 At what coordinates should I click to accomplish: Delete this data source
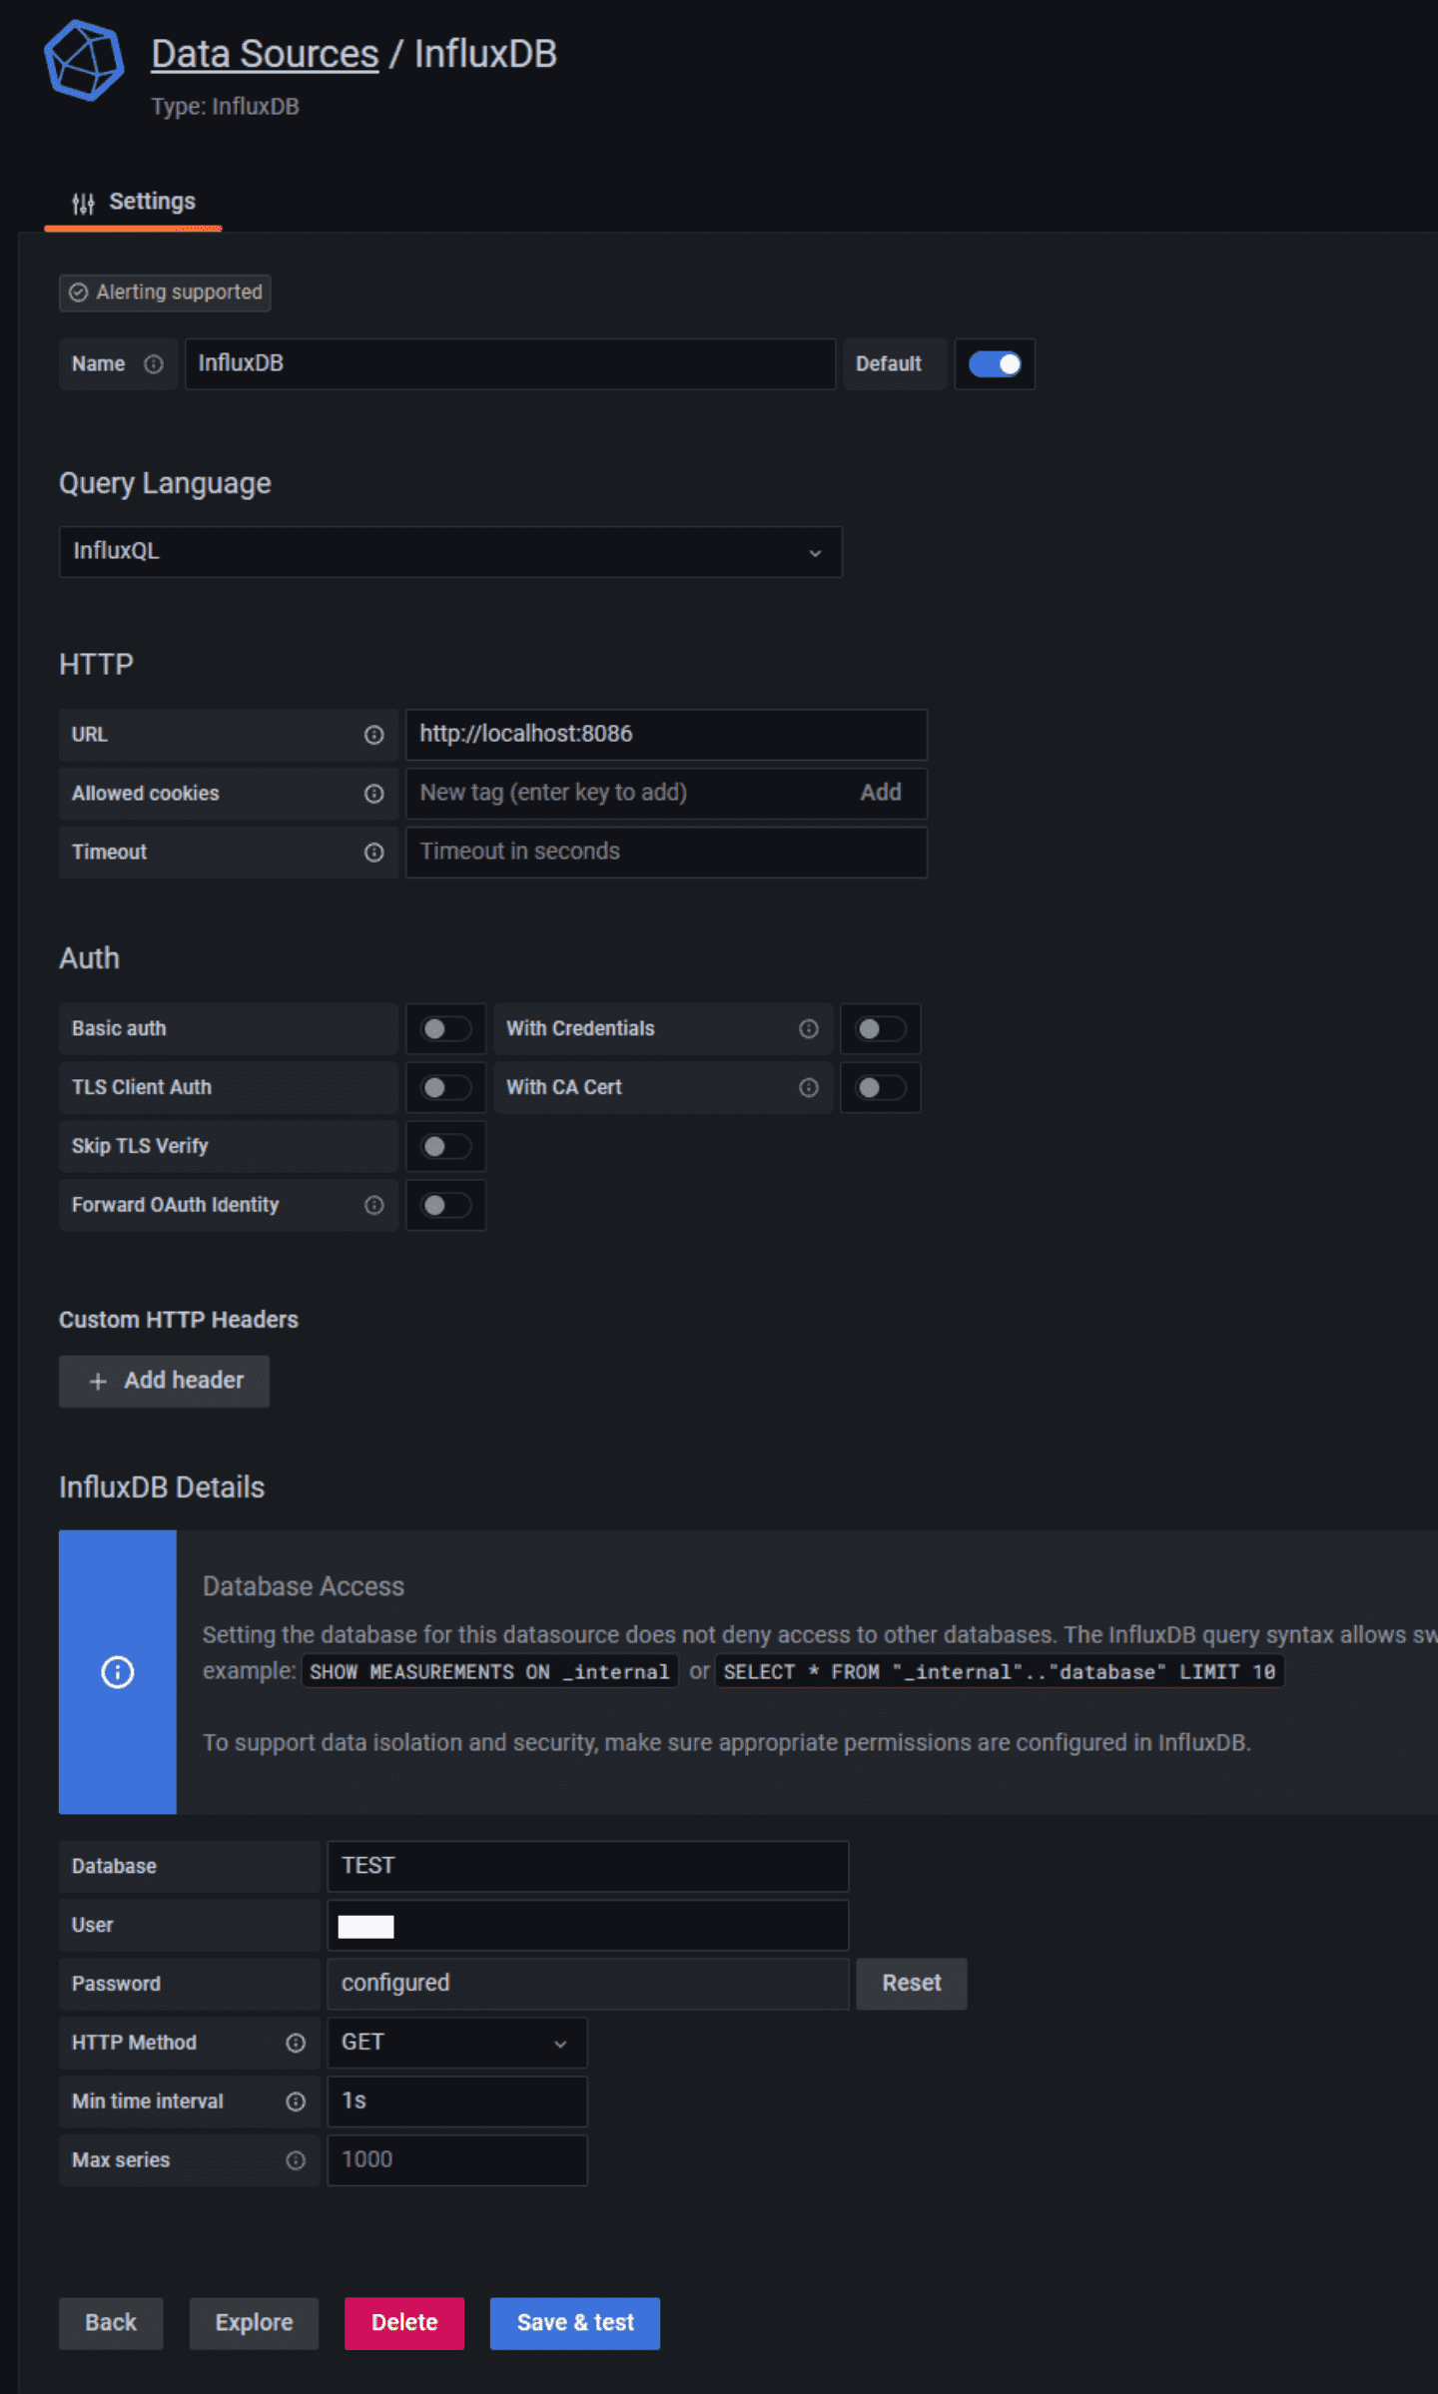click(404, 2324)
